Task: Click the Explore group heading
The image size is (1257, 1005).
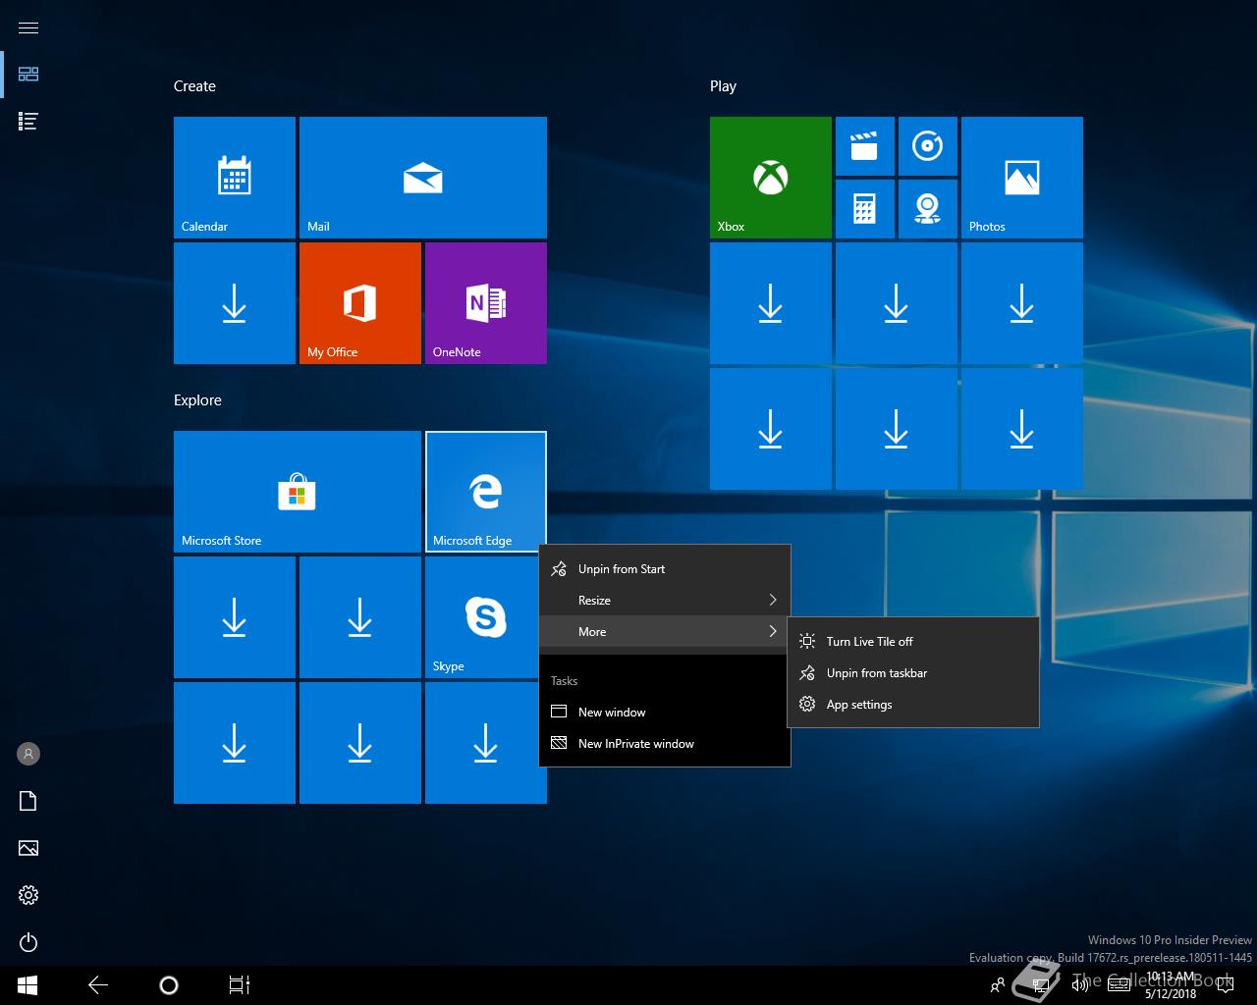Action: pos(197,400)
